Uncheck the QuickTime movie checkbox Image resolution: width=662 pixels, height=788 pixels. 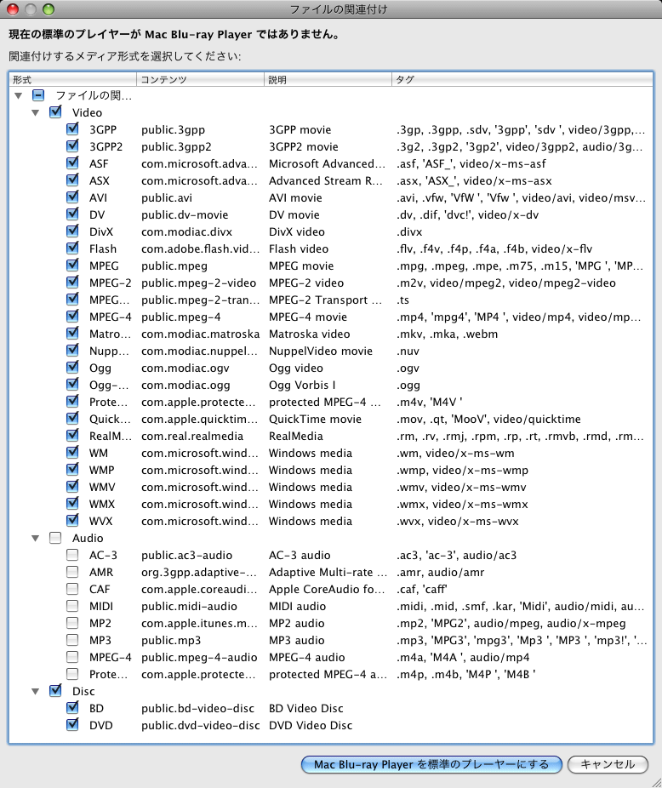[x=72, y=418]
